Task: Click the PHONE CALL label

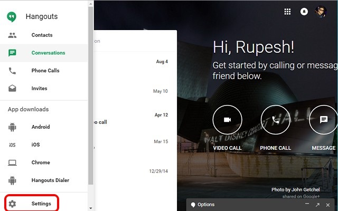Action: [x=276, y=148]
